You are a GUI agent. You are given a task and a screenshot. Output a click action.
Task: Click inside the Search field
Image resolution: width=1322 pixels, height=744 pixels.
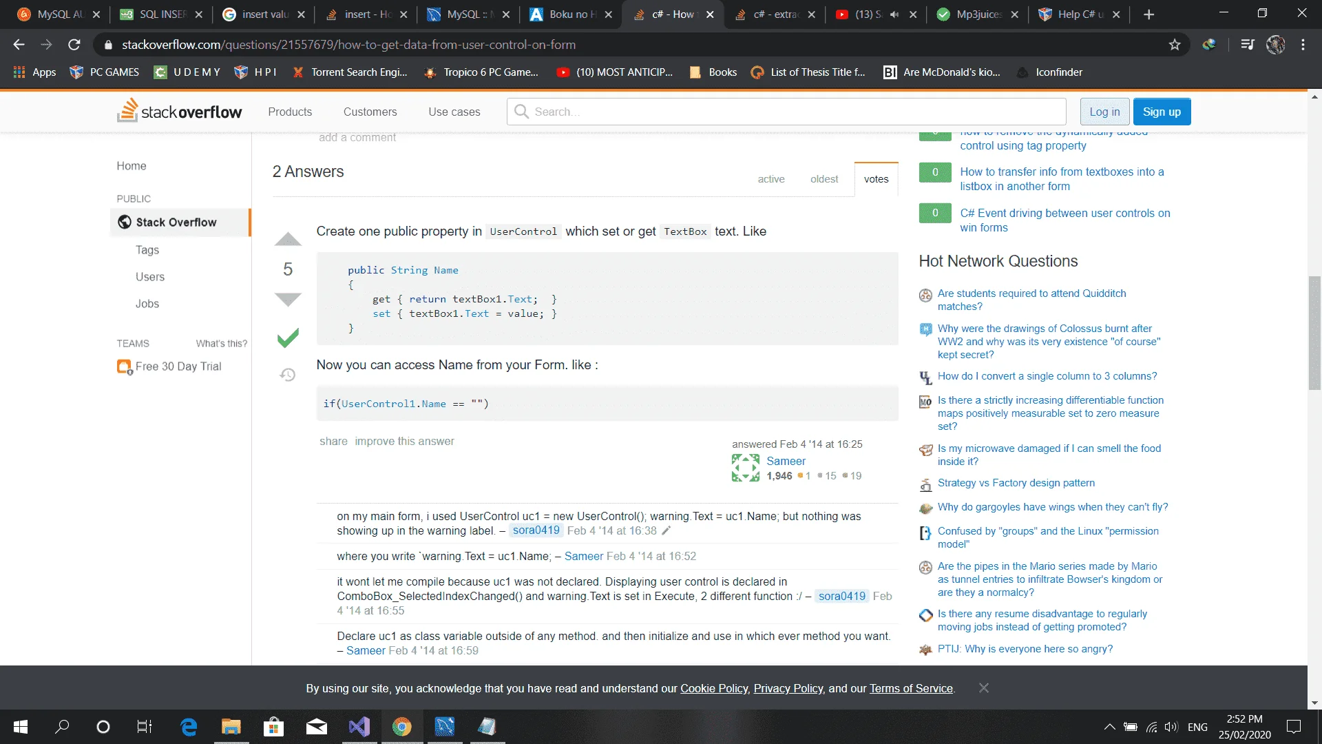786,112
